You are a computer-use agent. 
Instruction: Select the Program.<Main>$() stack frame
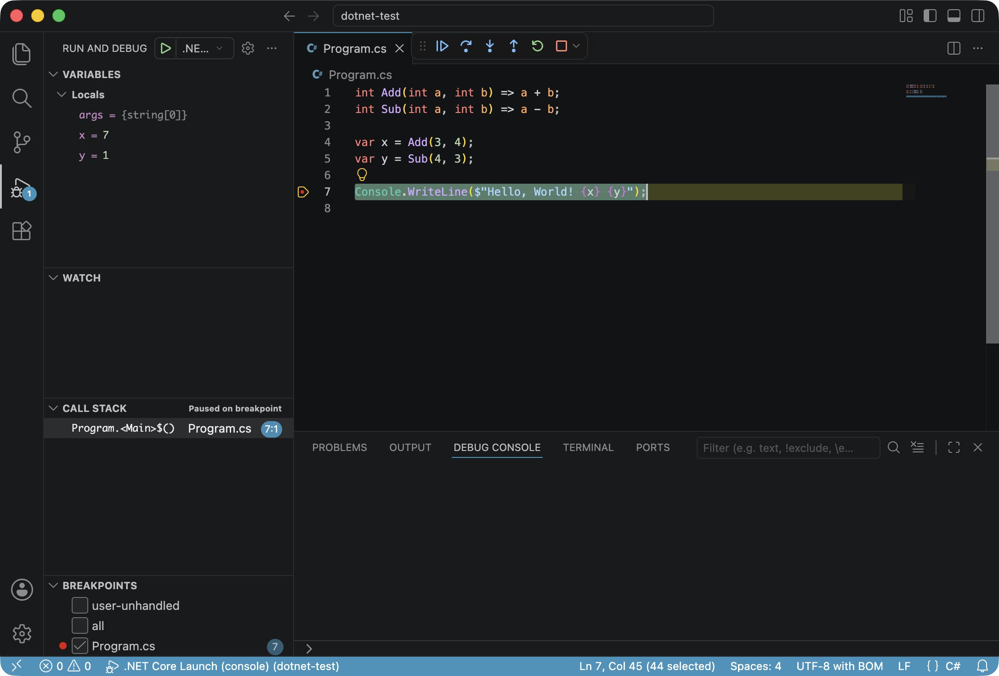[169, 428]
